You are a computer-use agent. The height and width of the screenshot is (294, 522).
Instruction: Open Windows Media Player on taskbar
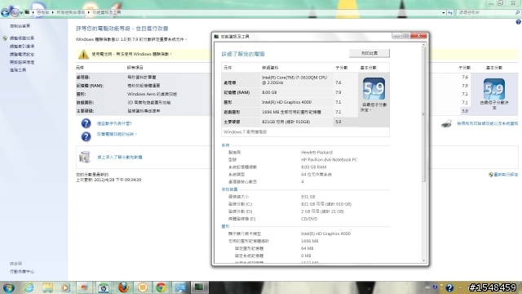(65, 287)
